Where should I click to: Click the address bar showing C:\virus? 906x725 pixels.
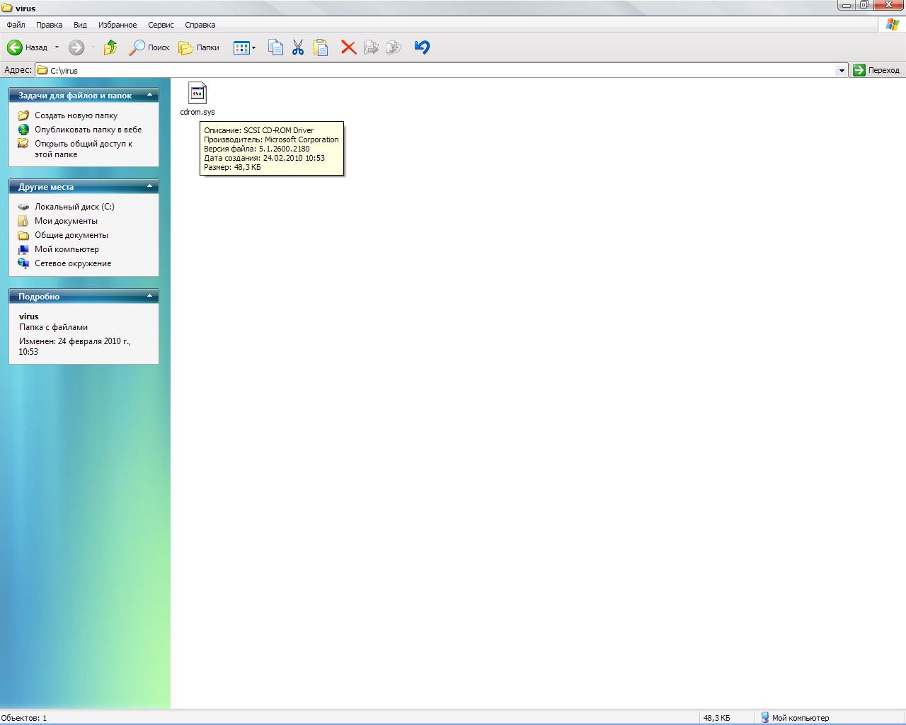tap(442, 70)
